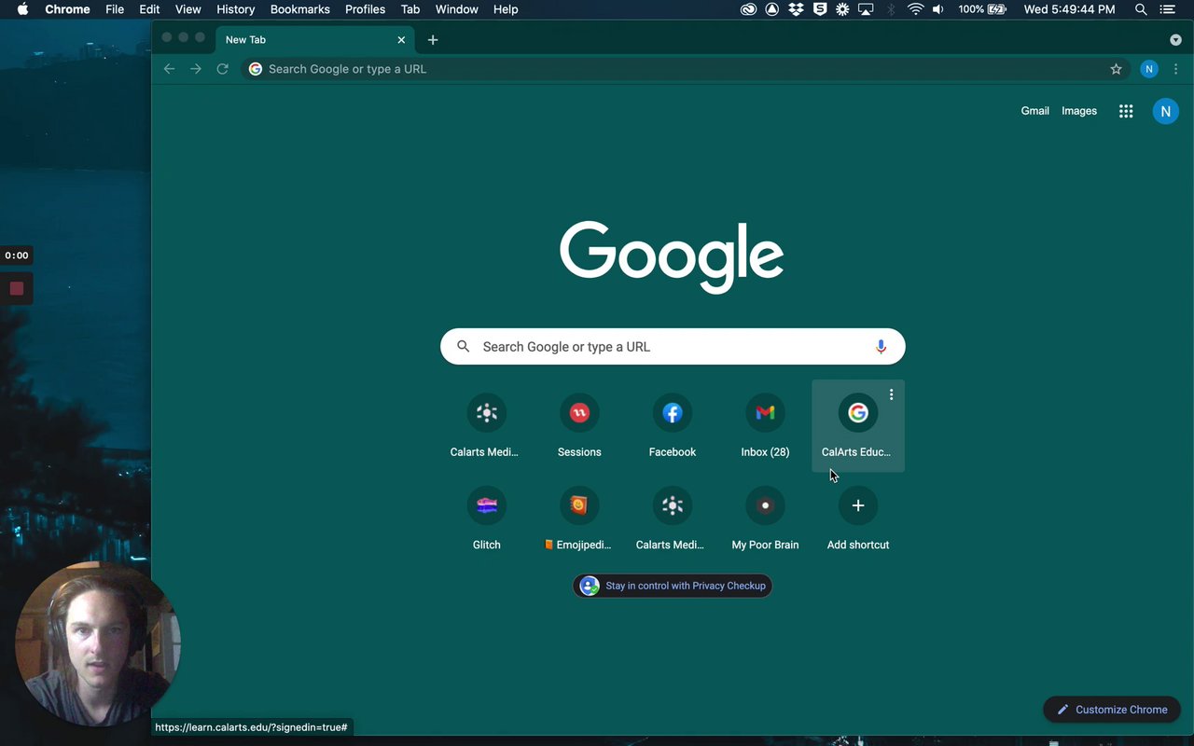Stop the recording with the red square
Image resolution: width=1194 pixels, height=746 pixels.
click(x=17, y=289)
